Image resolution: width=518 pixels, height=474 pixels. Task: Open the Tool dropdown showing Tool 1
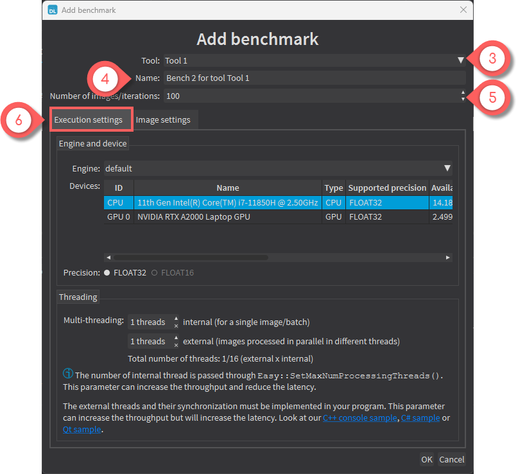point(315,60)
